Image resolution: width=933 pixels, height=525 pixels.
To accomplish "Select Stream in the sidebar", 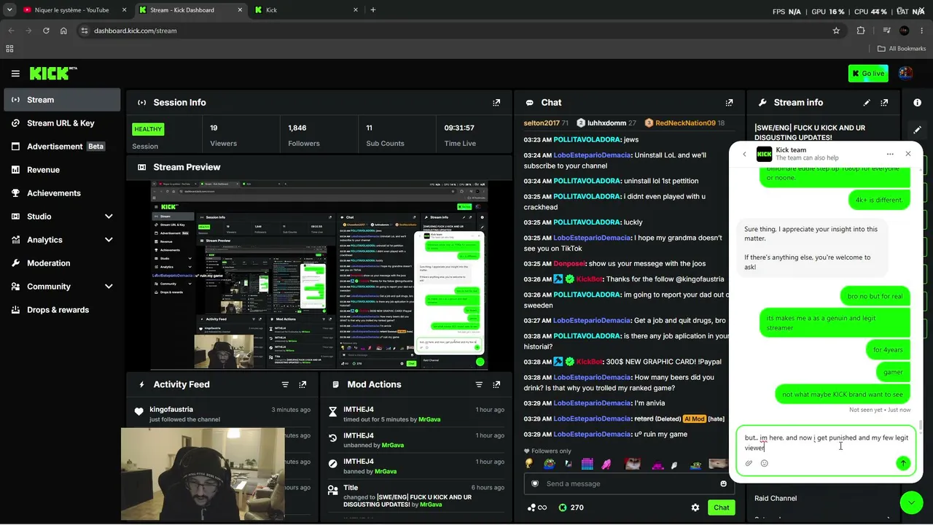I will [x=62, y=100].
